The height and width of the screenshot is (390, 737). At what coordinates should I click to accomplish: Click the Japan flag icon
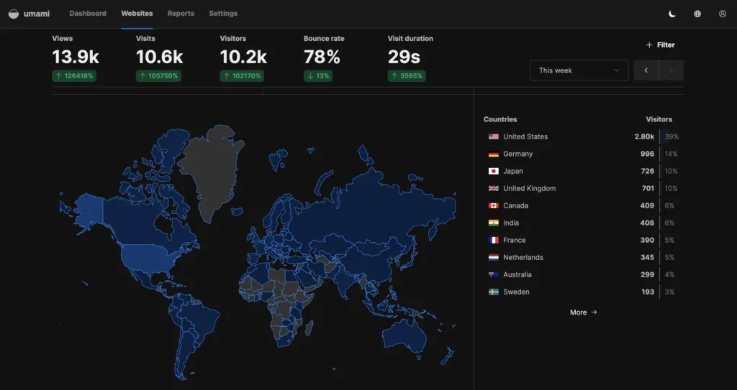(x=493, y=171)
